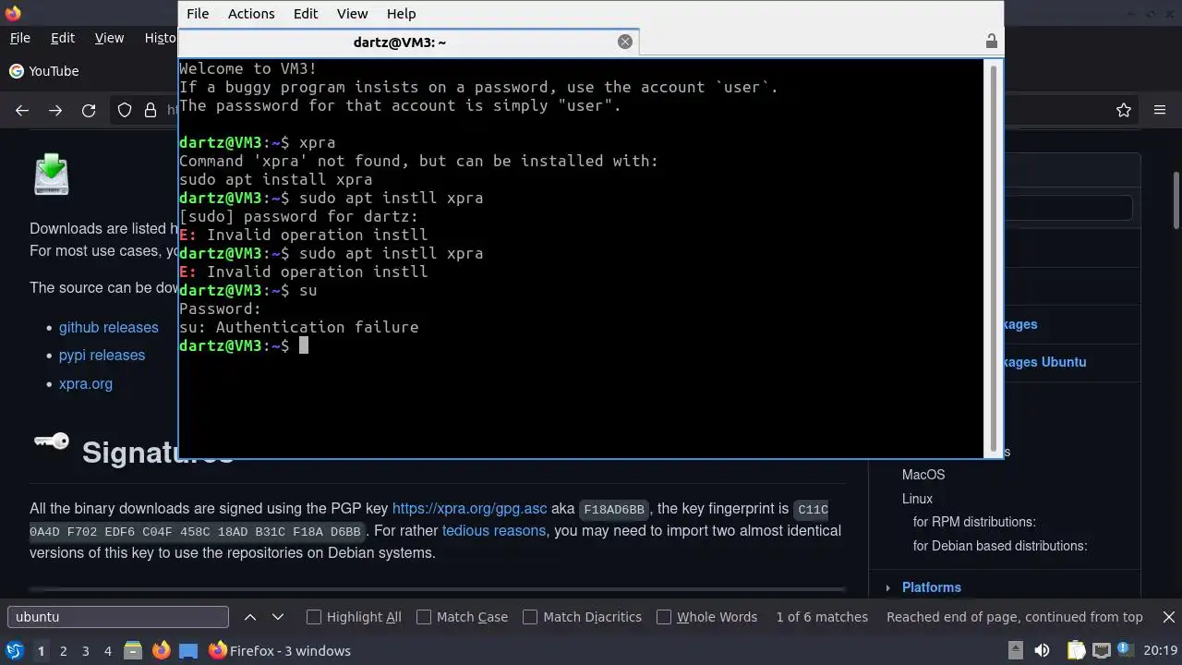Click Platforms link in sidebar
The image size is (1182, 665).
[x=931, y=587]
